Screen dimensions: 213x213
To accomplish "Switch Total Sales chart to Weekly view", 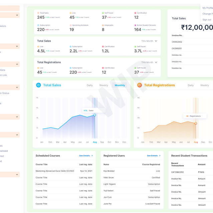I will click(103, 85).
